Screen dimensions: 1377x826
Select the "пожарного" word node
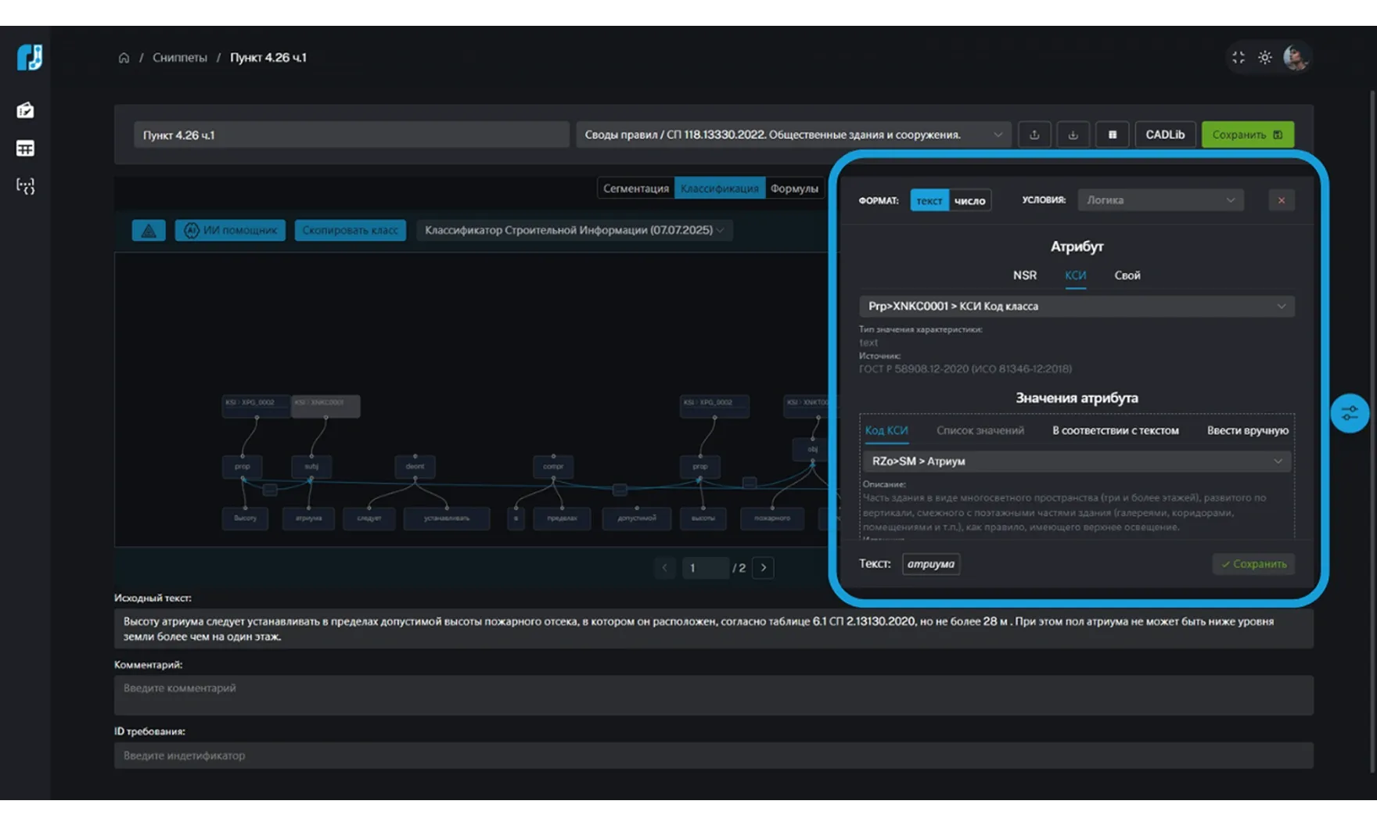(772, 519)
